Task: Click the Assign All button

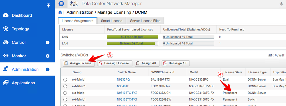Action: coord(147,63)
